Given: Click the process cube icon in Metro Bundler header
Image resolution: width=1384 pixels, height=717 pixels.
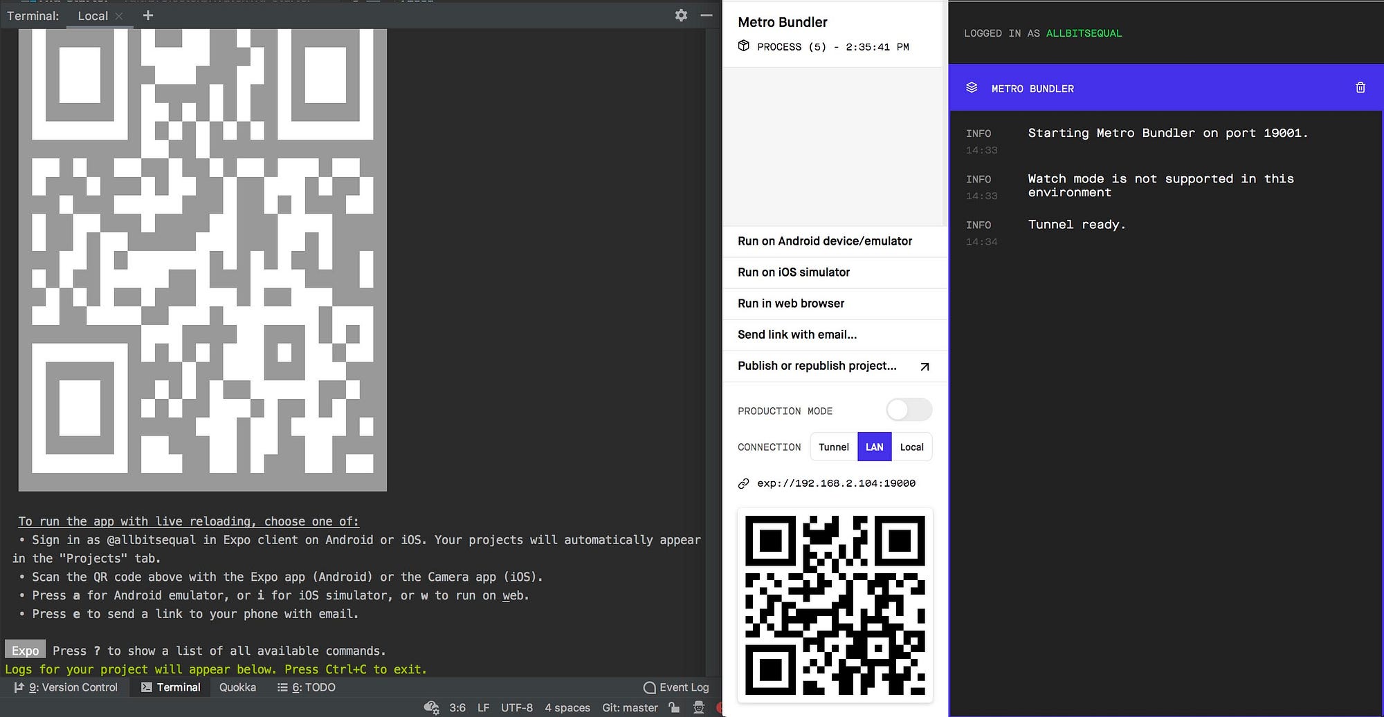Looking at the screenshot, I should [744, 46].
